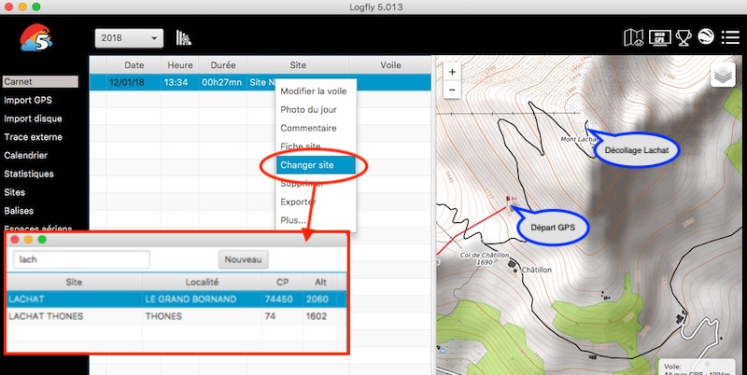Launch the Google Earth globe icon
The height and width of the screenshot is (375, 747).
click(706, 38)
